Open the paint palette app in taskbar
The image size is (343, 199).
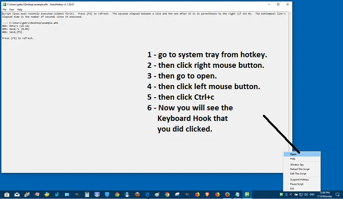(157, 194)
